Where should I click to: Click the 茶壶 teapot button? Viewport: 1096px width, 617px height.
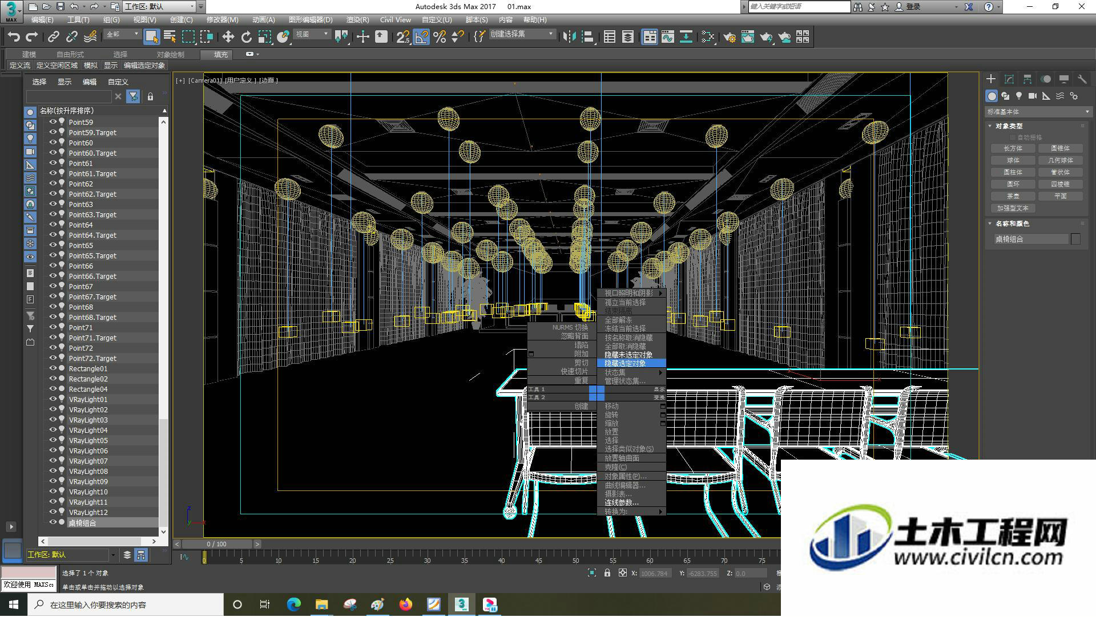(1013, 196)
